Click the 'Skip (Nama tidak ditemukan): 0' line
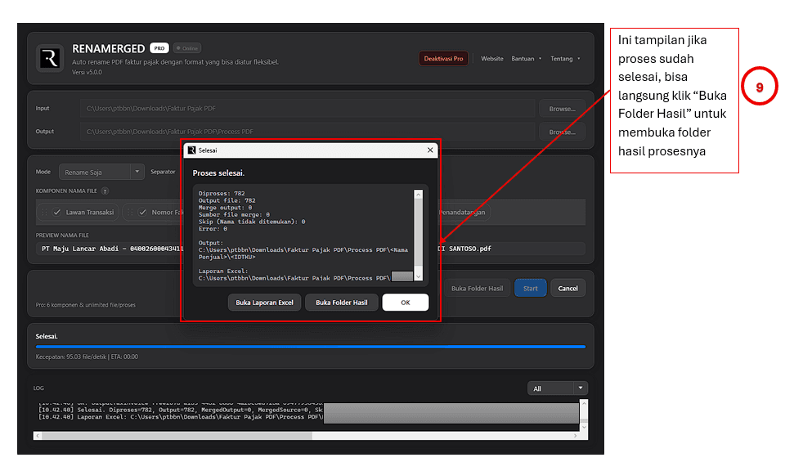Viewport: 785px width, 471px height. pyautogui.click(x=252, y=222)
